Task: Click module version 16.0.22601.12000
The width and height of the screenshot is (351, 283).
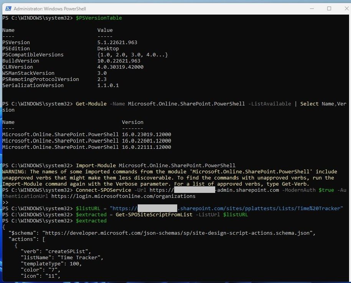Action: [147, 141]
